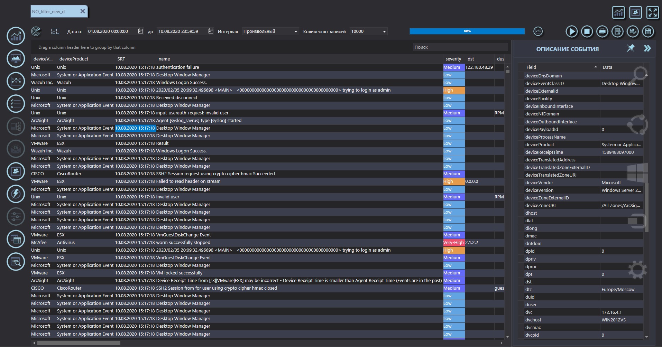Stop the running event query
The height and width of the screenshot is (347, 662).
587,31
